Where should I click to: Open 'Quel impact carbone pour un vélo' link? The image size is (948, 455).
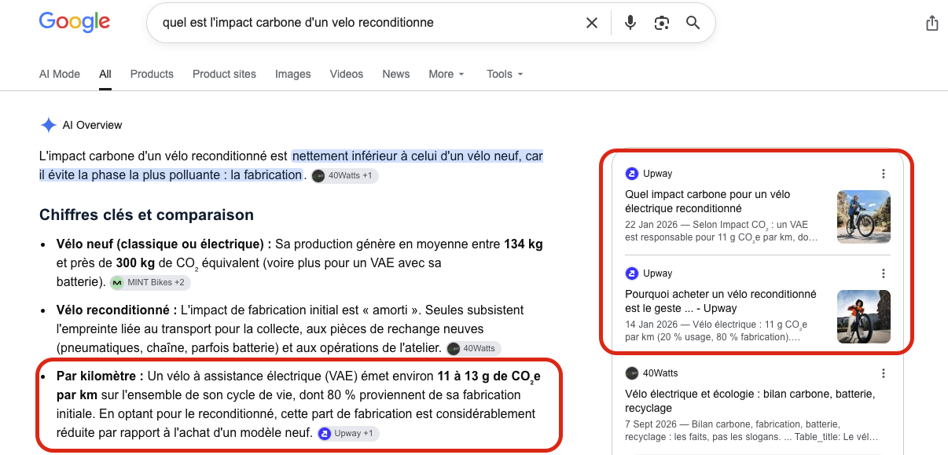[707, 201]
